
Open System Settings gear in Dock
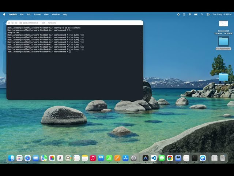(x=134, y=158)
